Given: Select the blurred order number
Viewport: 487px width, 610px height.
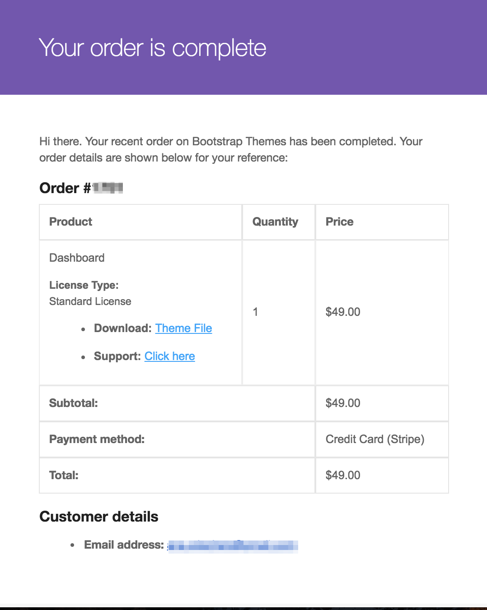Looking at the screenshot, I should click(x=108, y=188).
